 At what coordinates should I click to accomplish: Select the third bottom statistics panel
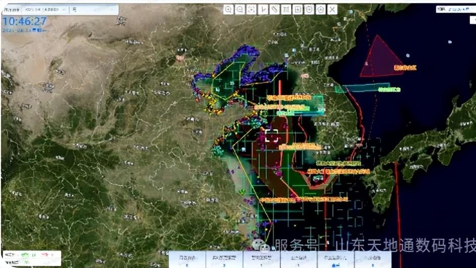click(x=262, y=259)
